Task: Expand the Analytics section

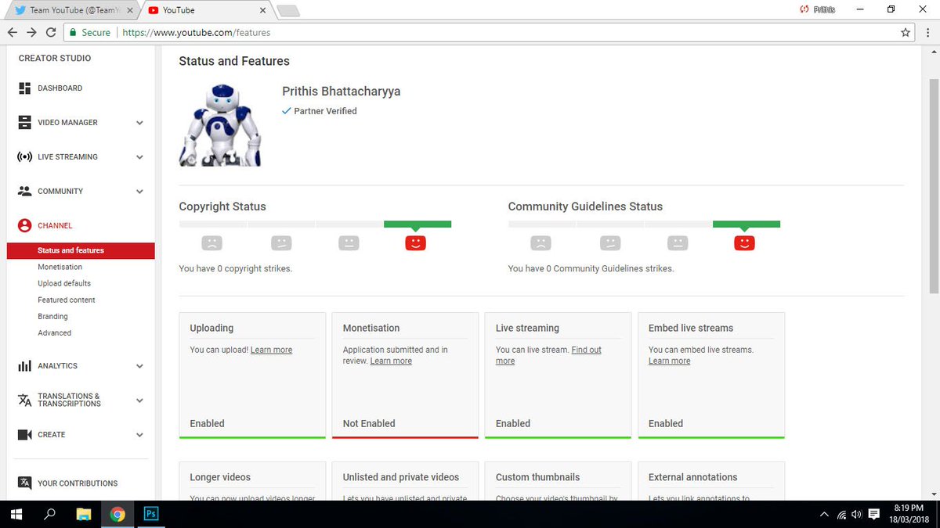Action: (139, 366)
